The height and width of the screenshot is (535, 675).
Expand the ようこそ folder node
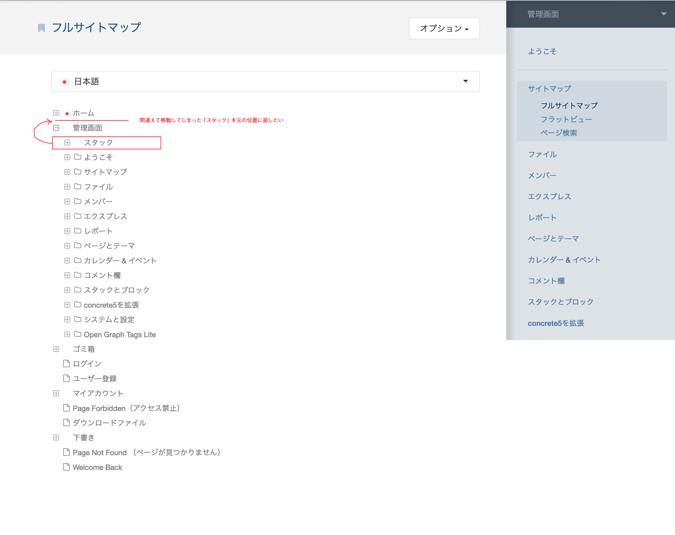pos(67,157)
